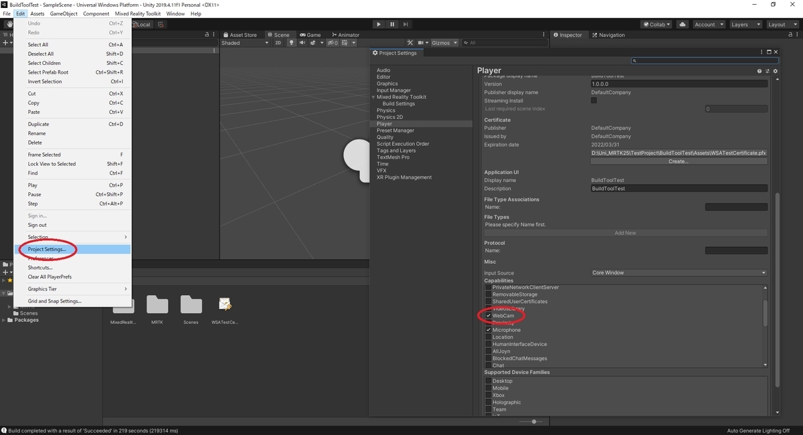Open Project Settings window kebab menu

pos(762,52)
